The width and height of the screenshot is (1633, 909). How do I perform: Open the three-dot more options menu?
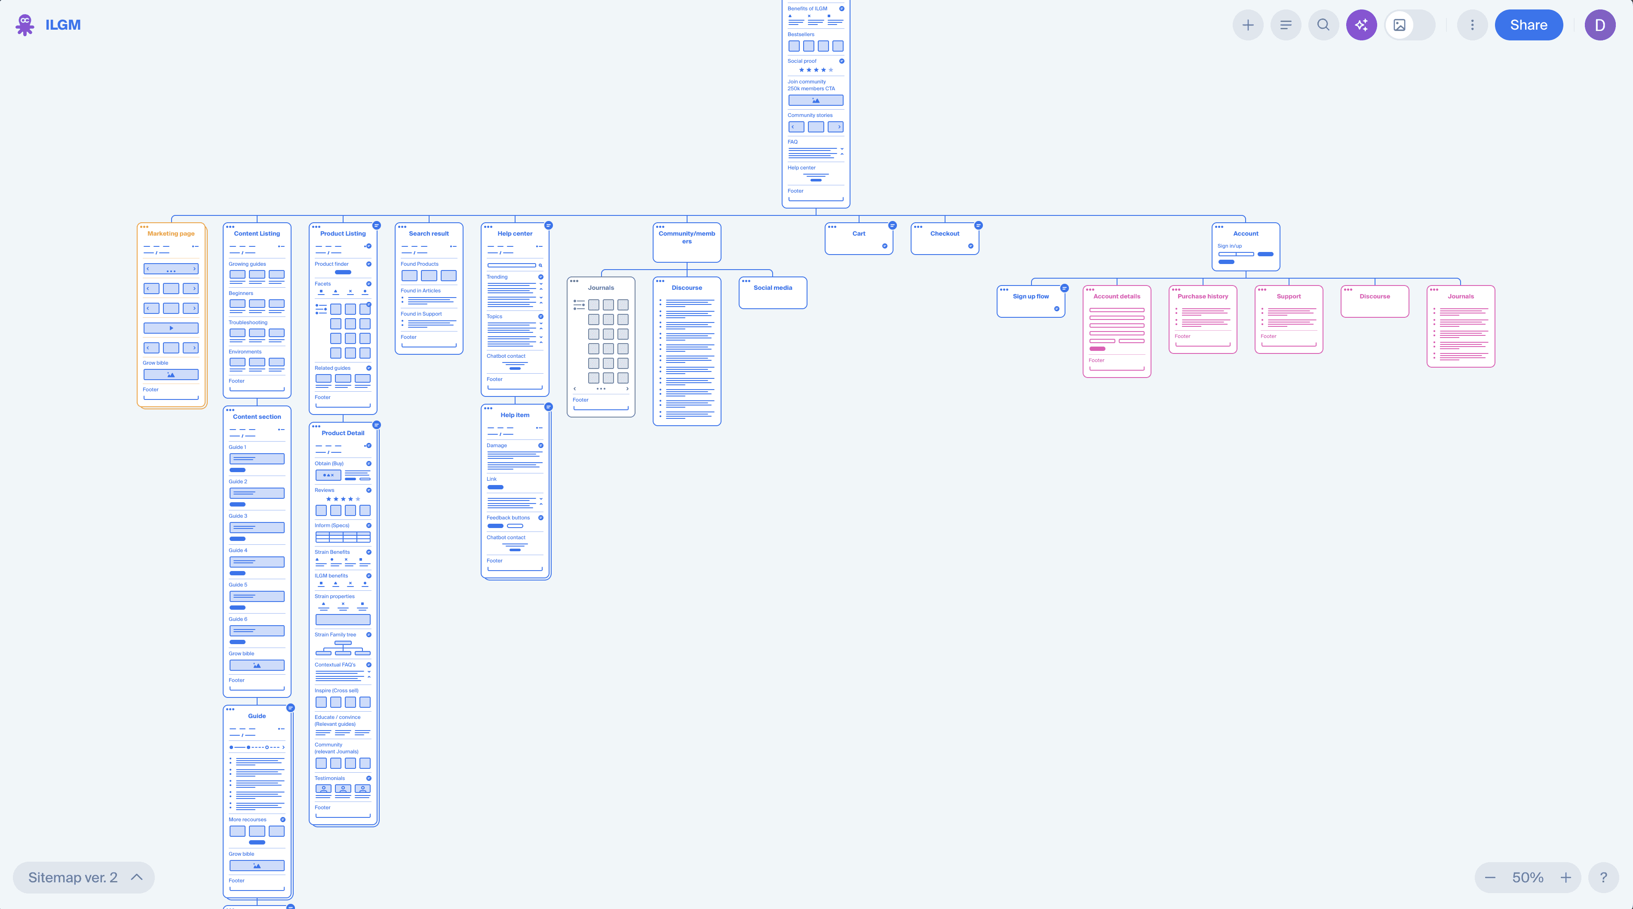(1472, 25)
